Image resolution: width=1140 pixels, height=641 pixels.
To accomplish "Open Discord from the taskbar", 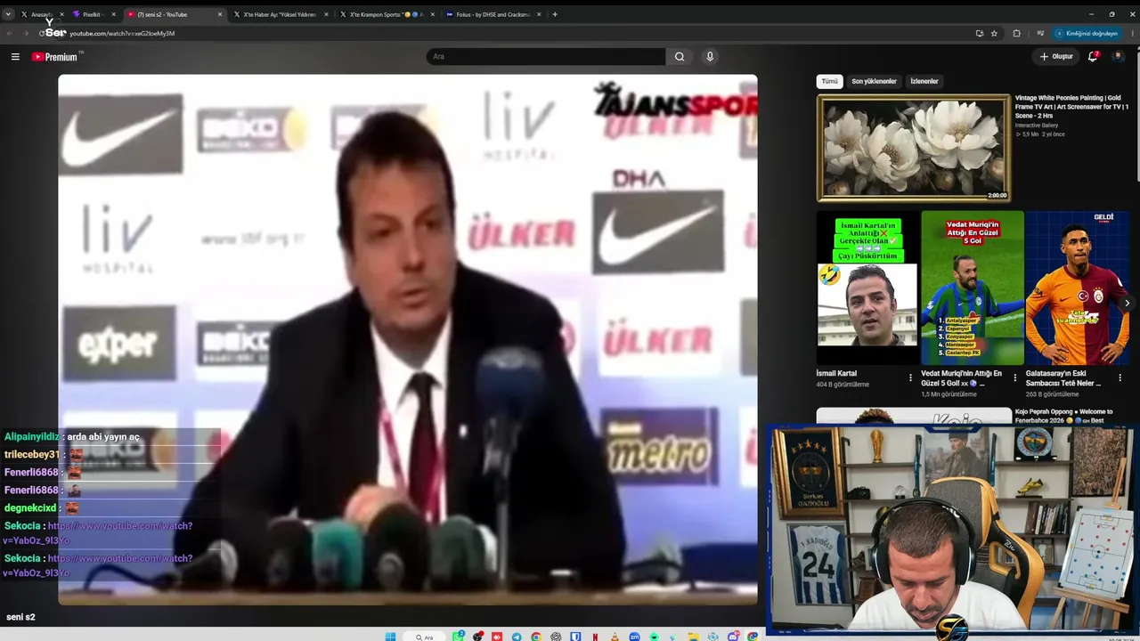I will (x=733, y=637).
